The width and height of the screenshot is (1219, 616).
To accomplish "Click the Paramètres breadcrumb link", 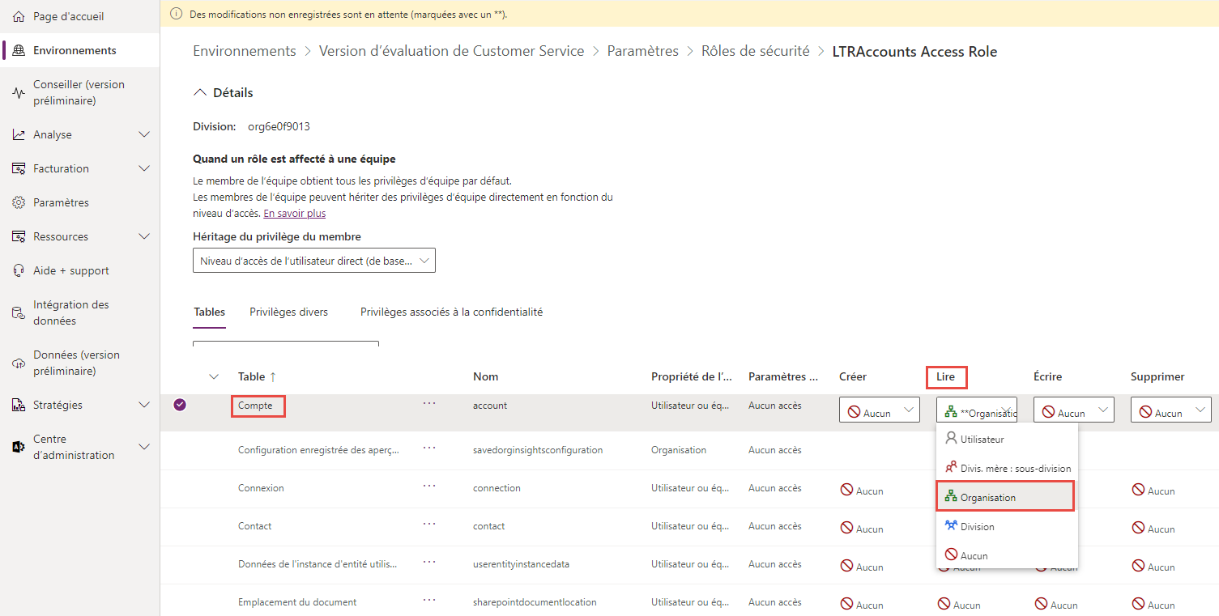I will (x=643, y=51).
